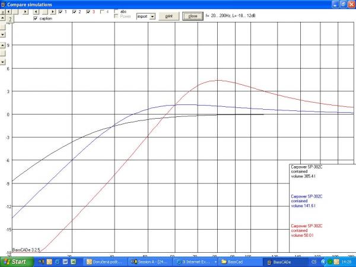Viewport: 356px width, 267px height.
Task: Click the Word quick launch icon
Action: point(65,261)
